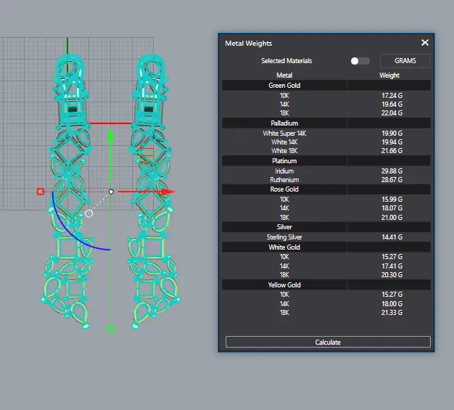Close the Metal Weights panel
This screenshot has width=454, height=410.
[x=425, y=43]
